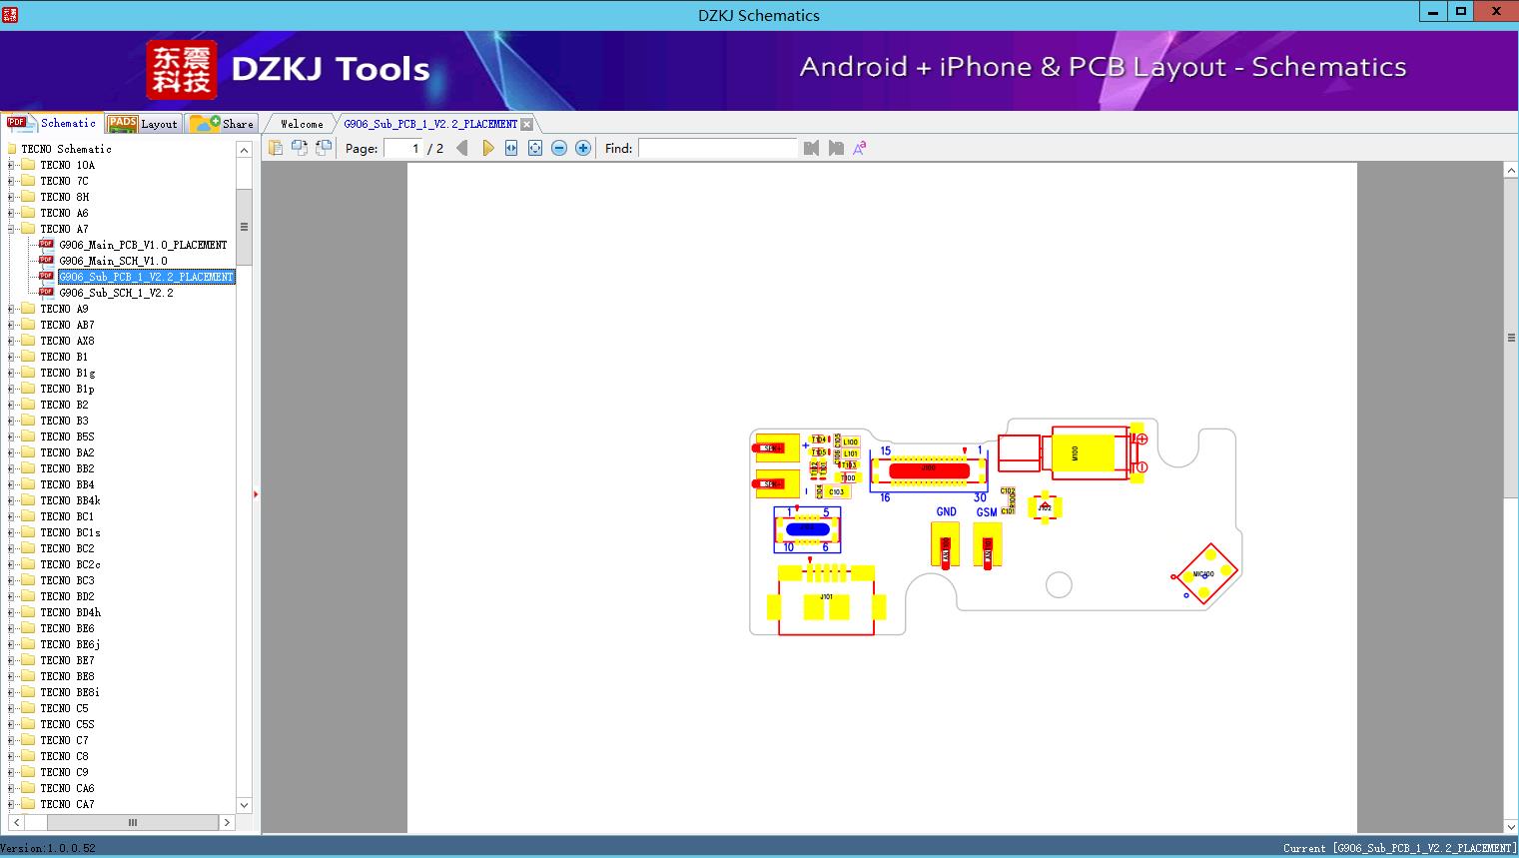Select TECNO CA7 folder

(67, 804)
